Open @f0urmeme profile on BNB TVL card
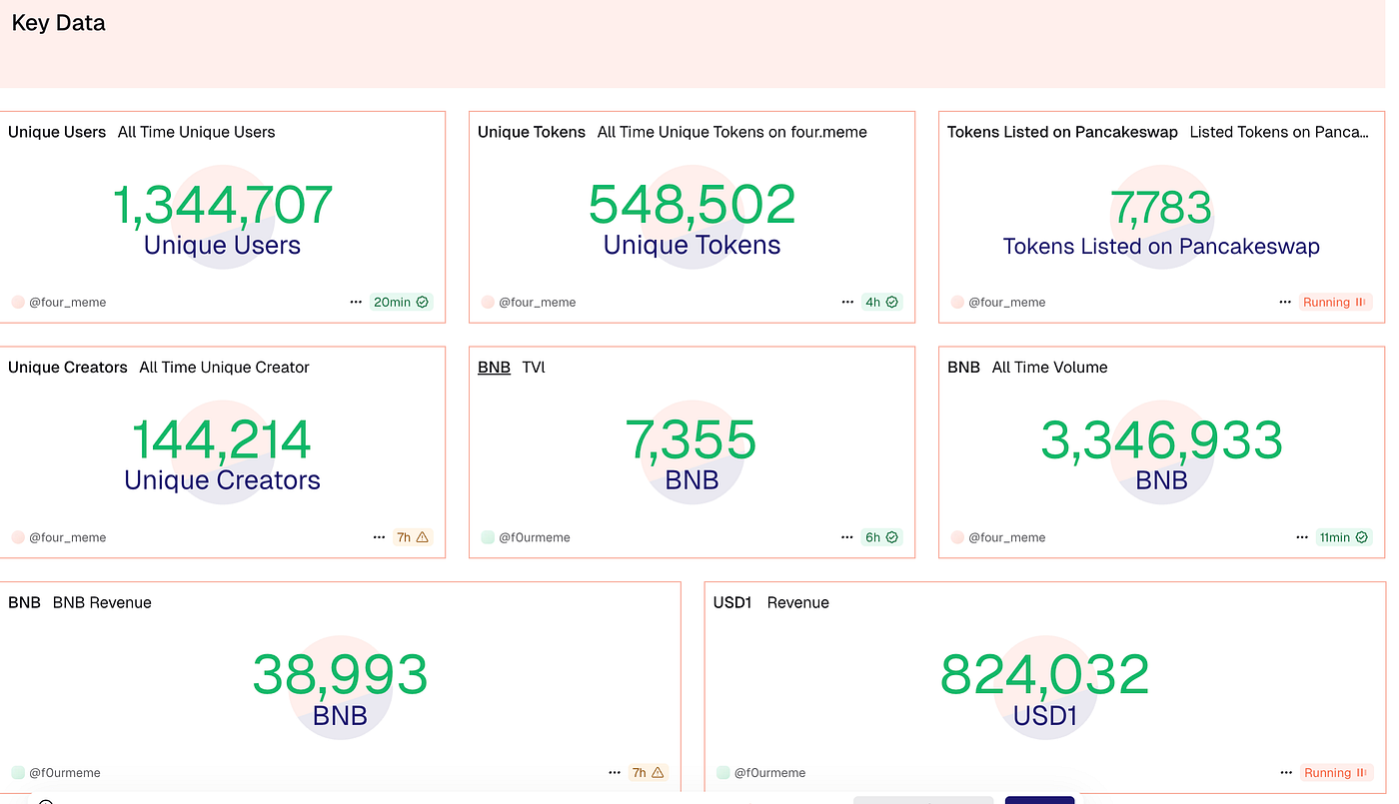The height and width of the screenshot is (804, 1399). pos(535,537)
